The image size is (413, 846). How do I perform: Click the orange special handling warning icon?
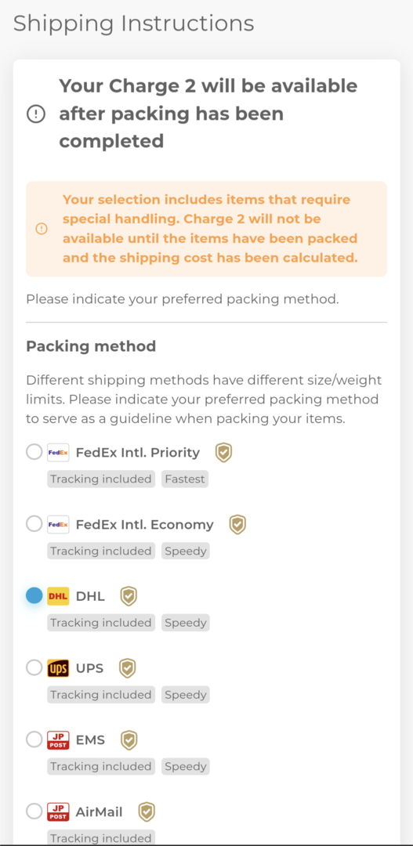click(42, 229)
